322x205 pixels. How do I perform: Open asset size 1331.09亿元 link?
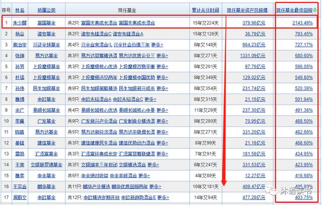pyautogui.click(x=253, y=56)
